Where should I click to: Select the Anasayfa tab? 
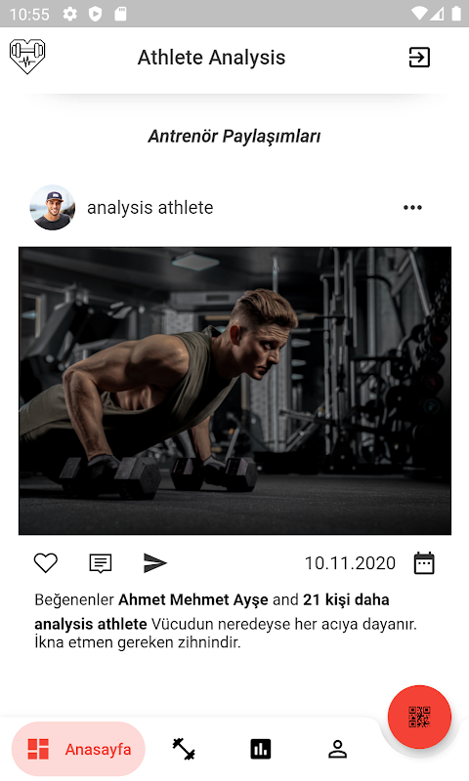point(78,749)
